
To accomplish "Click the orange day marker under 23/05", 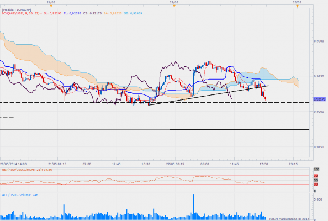I will click(x=297, y=6).
